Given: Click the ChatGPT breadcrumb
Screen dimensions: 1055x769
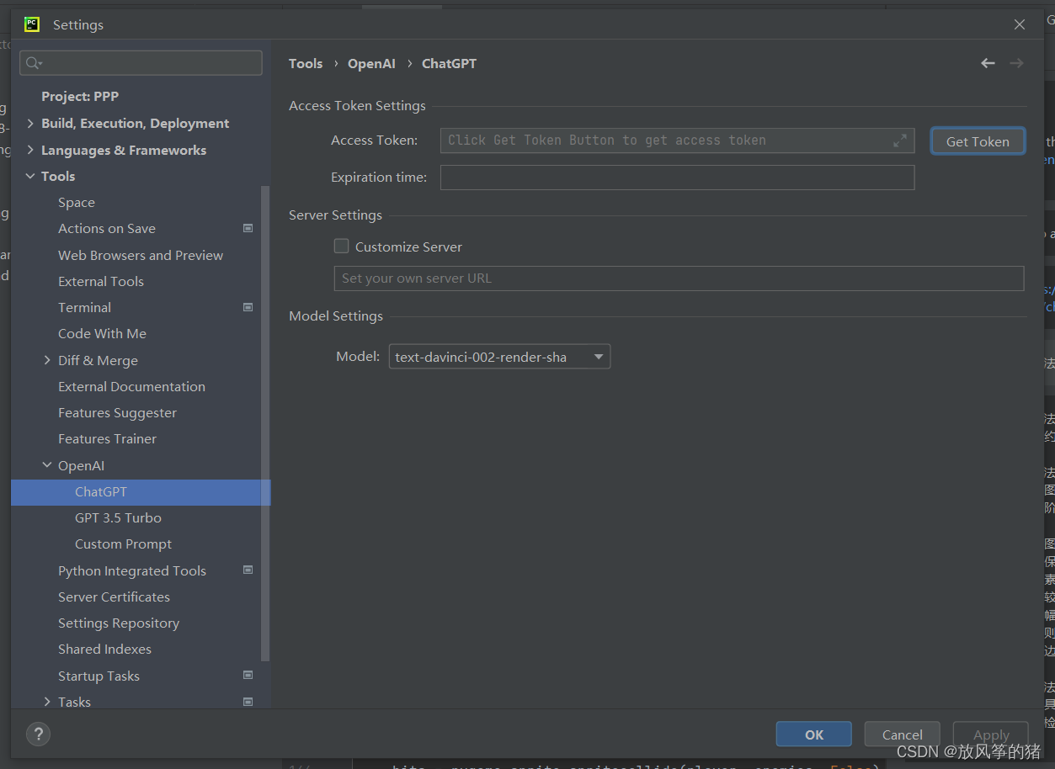Looking at the screenshot, I should [449, 63].
